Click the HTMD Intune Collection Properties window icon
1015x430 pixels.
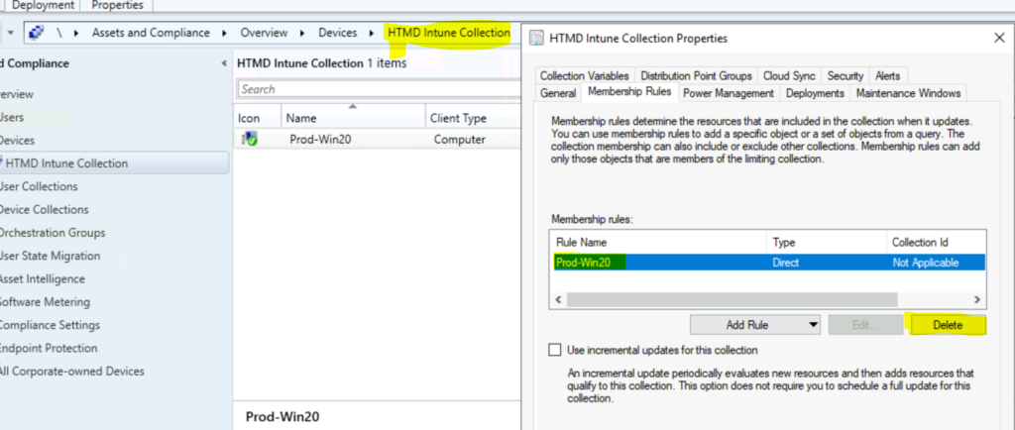[x=536, y=39]
